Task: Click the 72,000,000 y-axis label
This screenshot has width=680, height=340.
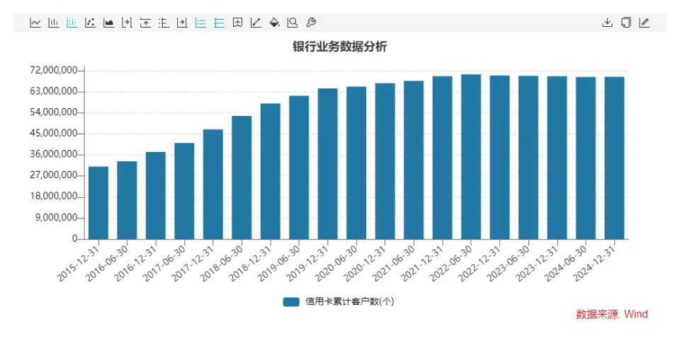Action: (53, 70)
